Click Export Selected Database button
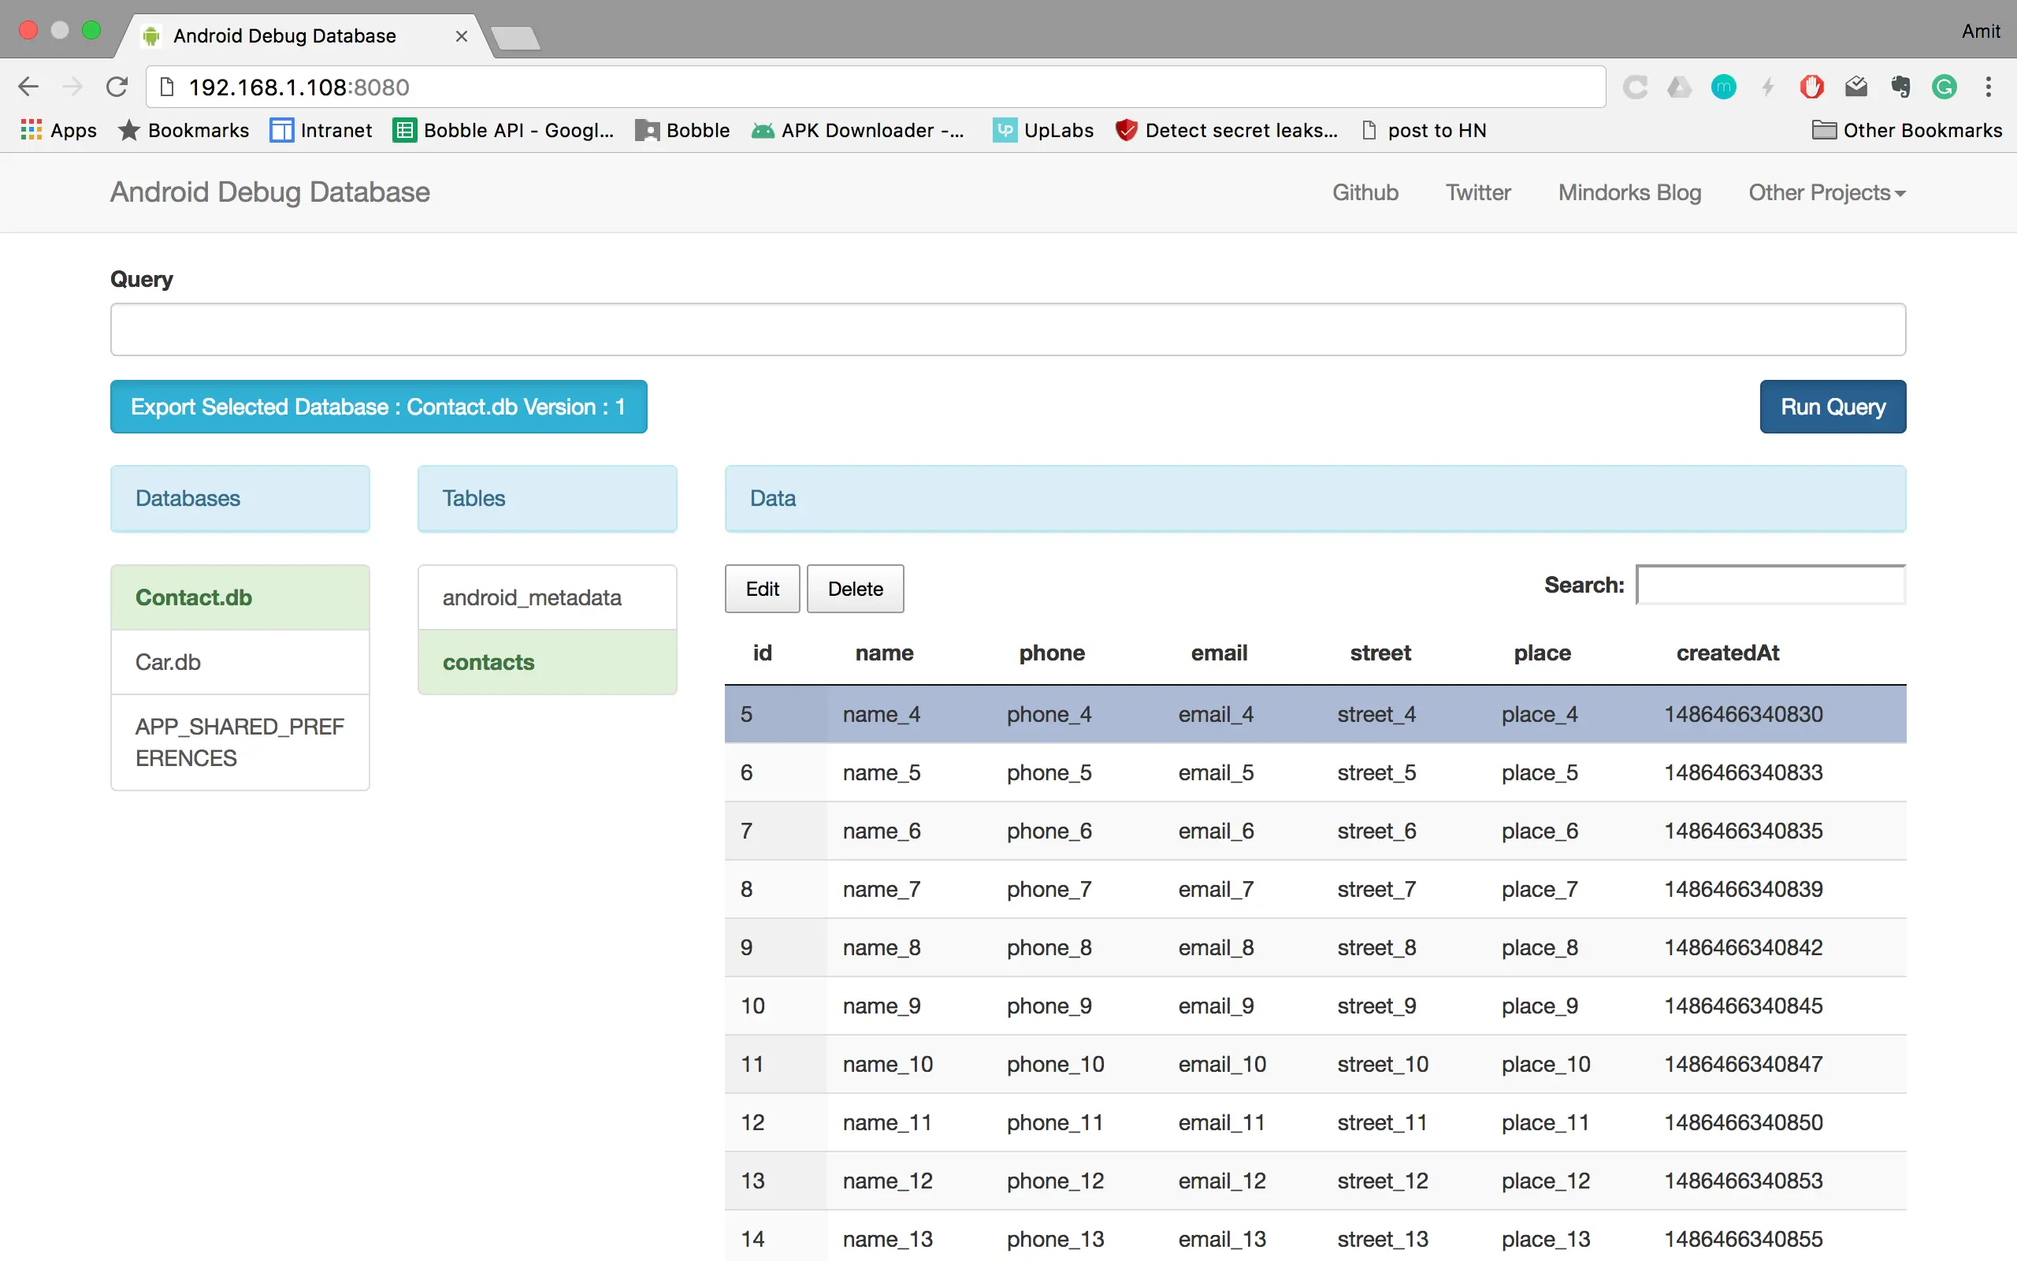 click(378, 407)
